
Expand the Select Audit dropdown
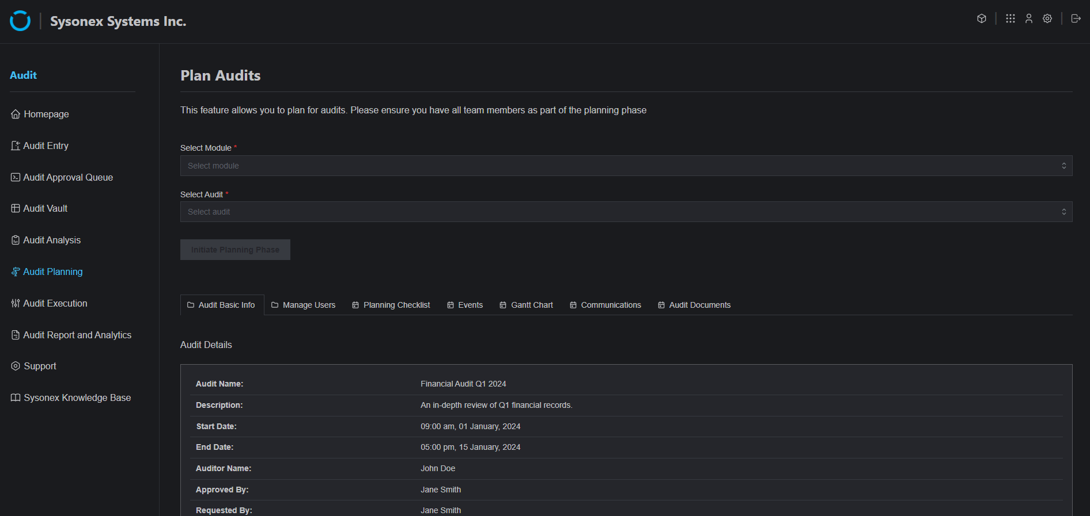pyautogui.click(x=626, y=212)
